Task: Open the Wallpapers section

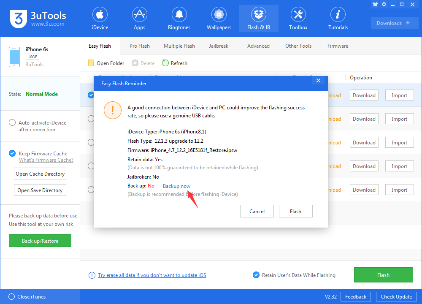Action: click(x=219, y=19)
